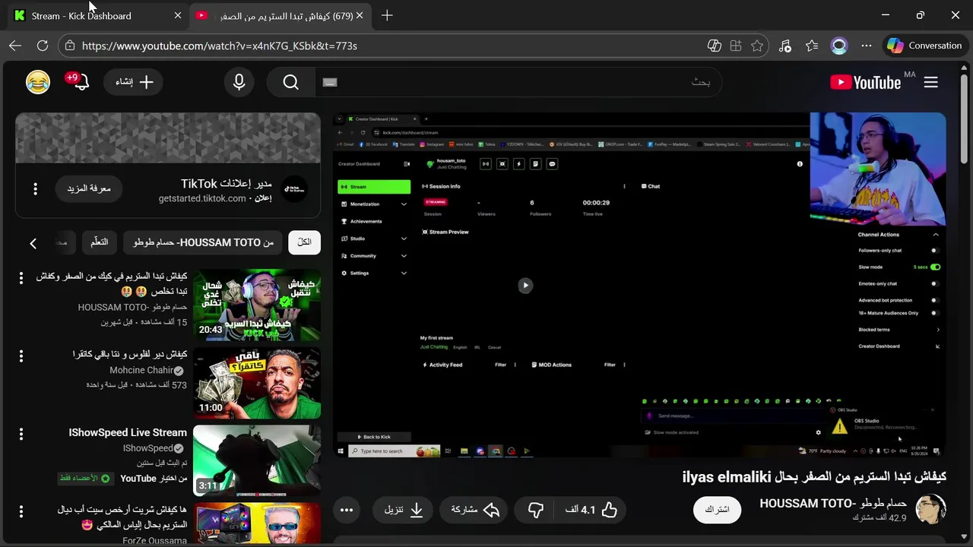Screen dimensions: 973x547
Task: Dislike the video with thumbs down
Action: (536, 510)
